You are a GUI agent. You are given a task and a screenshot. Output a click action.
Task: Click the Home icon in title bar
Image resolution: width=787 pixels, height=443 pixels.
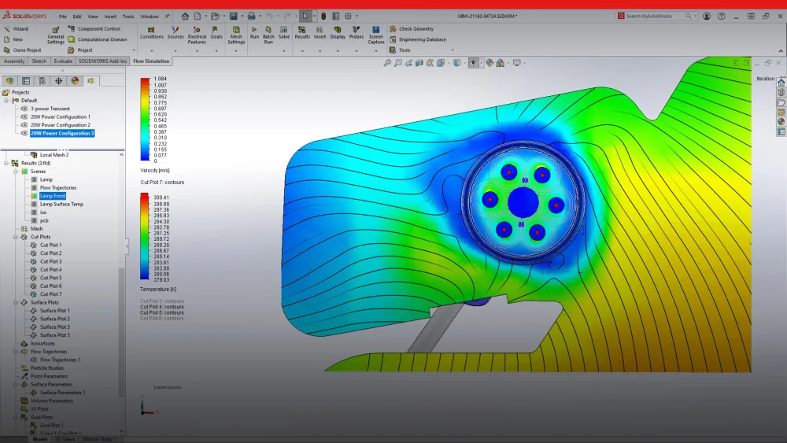pyautogui.click(x=185, y=16)
